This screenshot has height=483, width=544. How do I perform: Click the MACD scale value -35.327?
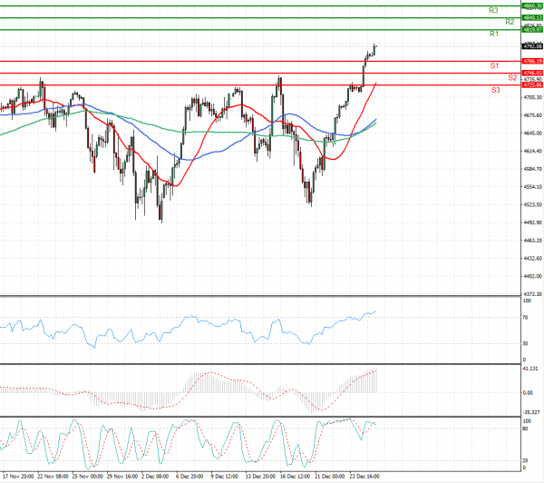coord(531,412)
